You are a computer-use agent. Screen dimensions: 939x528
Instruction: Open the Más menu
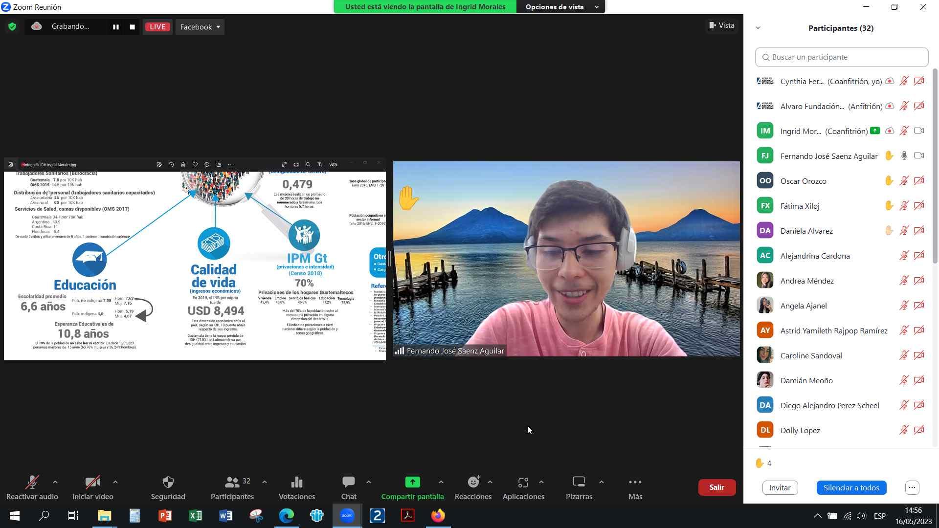pyautogui.click(x=635, y=483)
